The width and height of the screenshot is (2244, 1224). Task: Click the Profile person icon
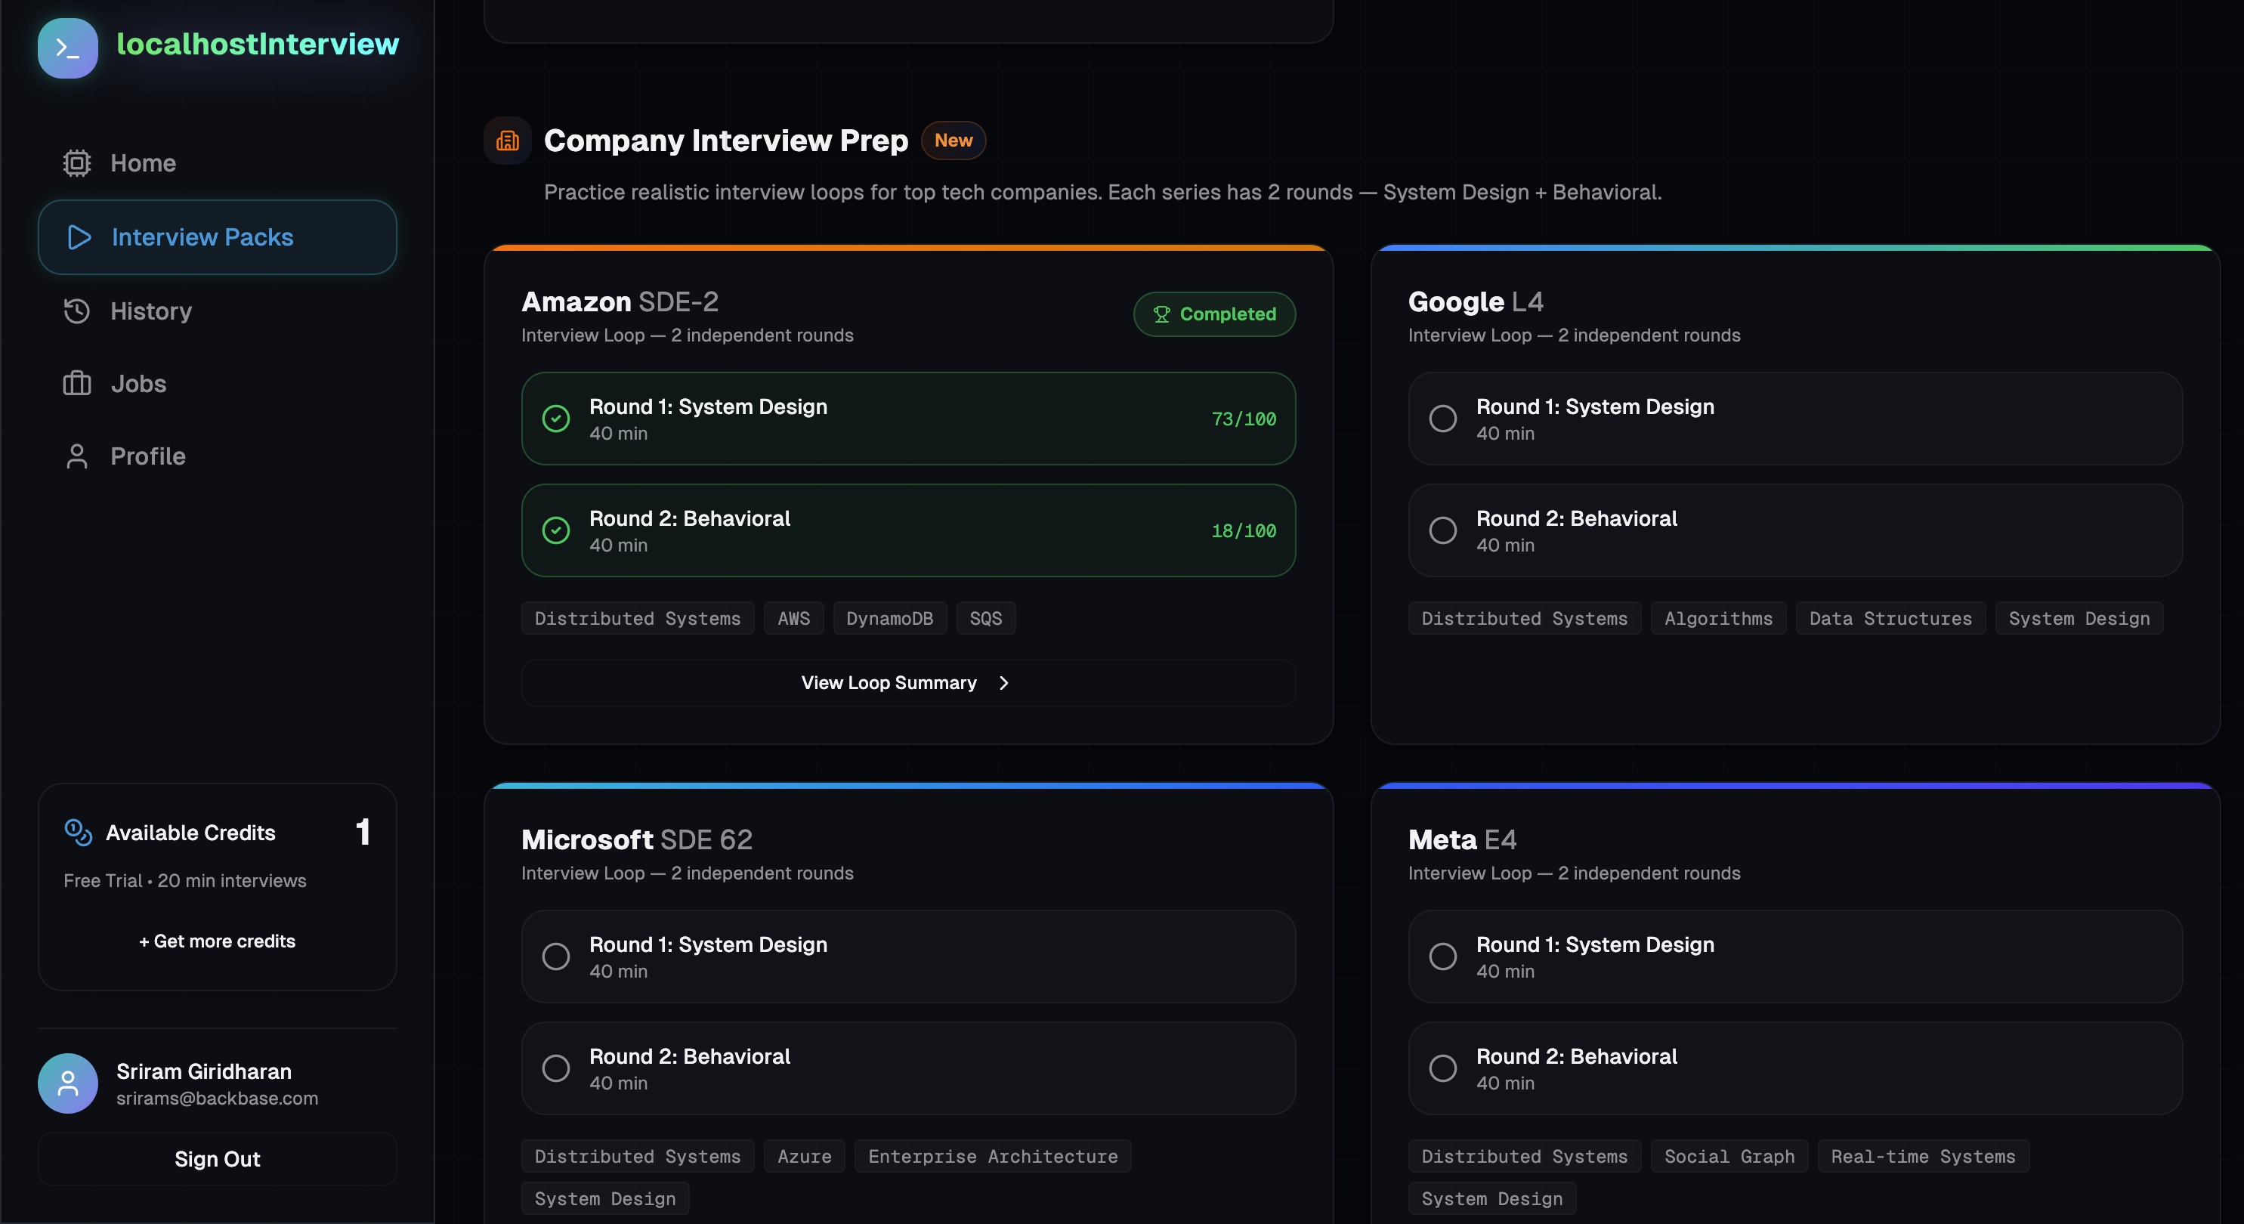click(x=76, y=456)
